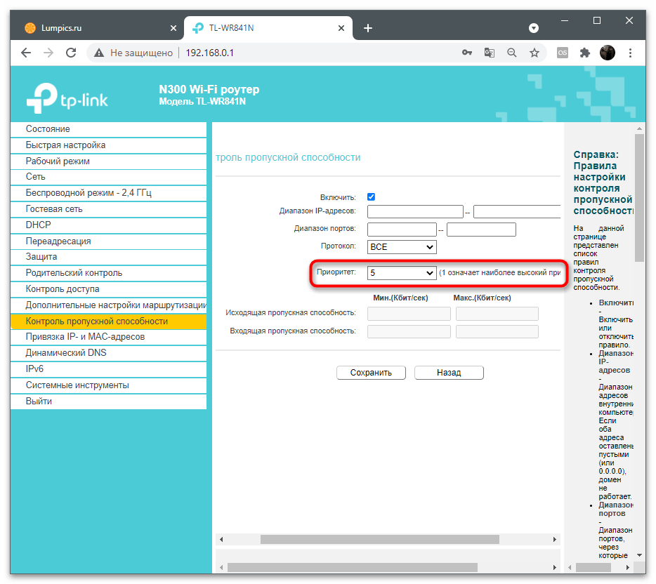
Task: Open the Сеть menu item
Action: pos(108,177)
